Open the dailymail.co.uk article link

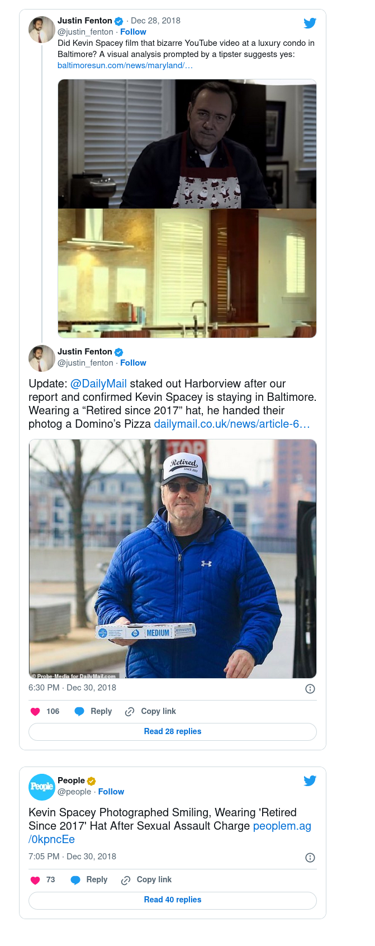click(x=231, y=424)
